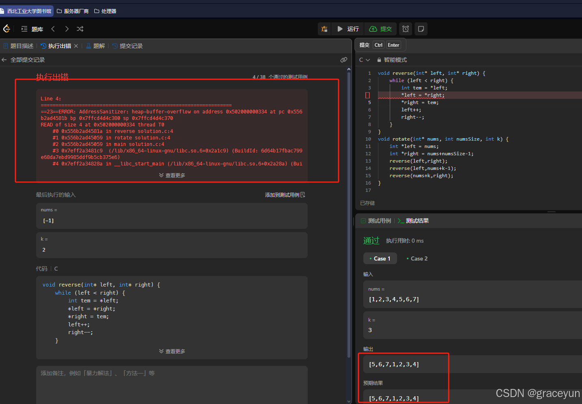Viewport: 582px width, 404px height.
Task: Open the C language dropdown
Action: [365, 60]
